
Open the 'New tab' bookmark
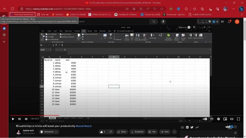click(43, 15)
